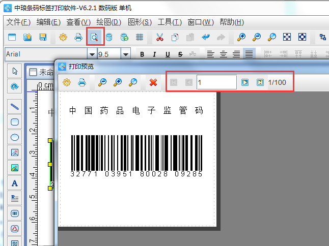This screenshot has height=246, width=329.
Task: Select the ellipse drawing tool
Action: tap(14, 137)
